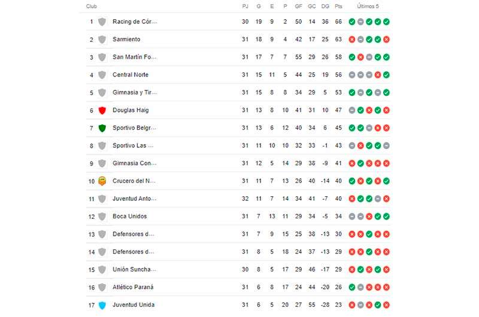
Task: Click the light blue Juventud Unida crest
Action: coord(102,305)
